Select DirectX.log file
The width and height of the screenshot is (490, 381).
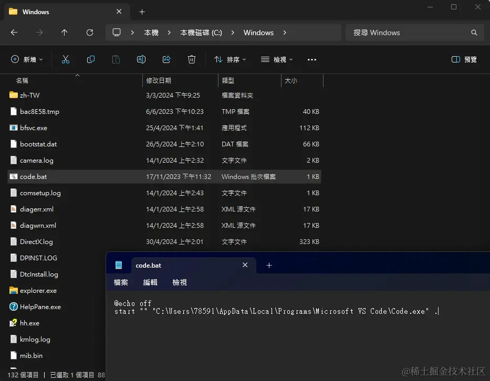(x=164, y=241)
